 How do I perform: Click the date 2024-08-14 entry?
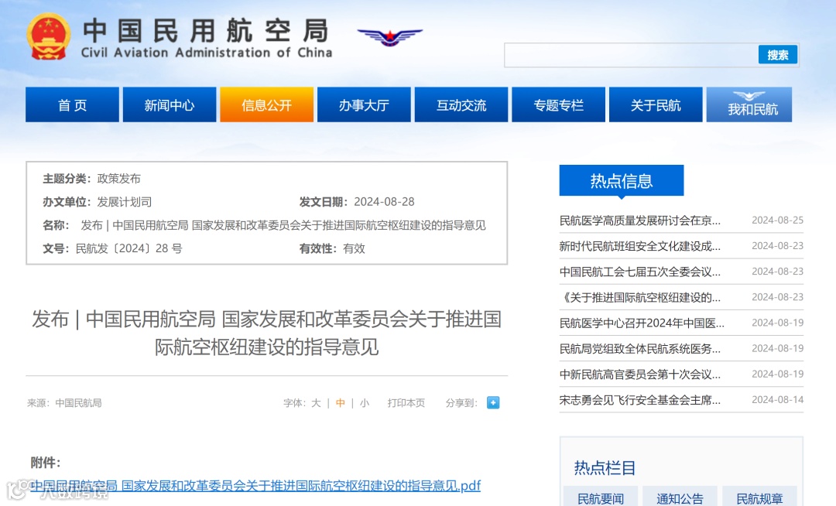coord(777,399)
